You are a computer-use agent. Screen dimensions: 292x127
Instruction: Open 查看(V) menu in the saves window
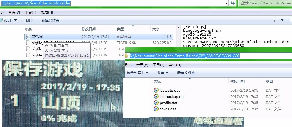(142, 65)
